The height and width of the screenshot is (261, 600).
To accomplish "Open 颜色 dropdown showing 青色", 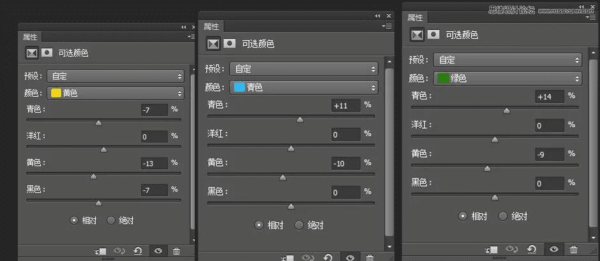I will (304, 87).
